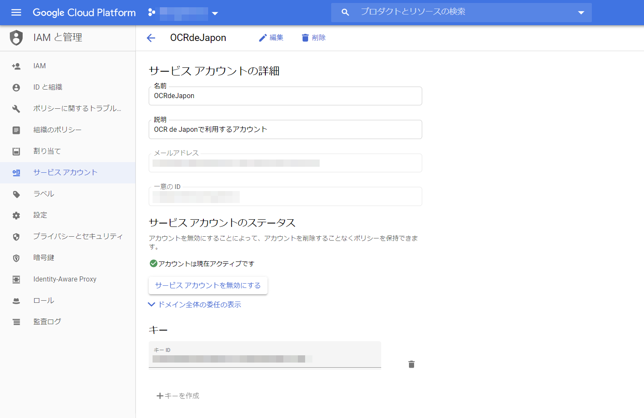Click the pencil 編集 edit icon
Viewport: 644px width, 418px height.
(263, 38)
